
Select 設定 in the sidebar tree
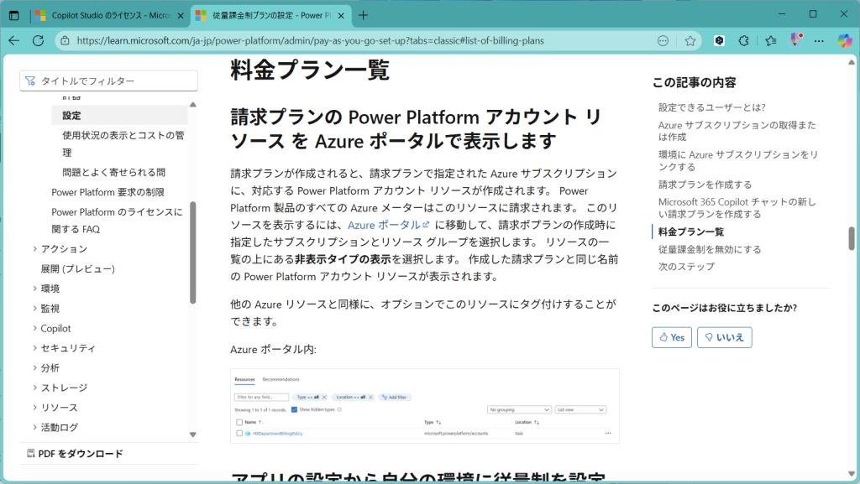click(119, 115)
